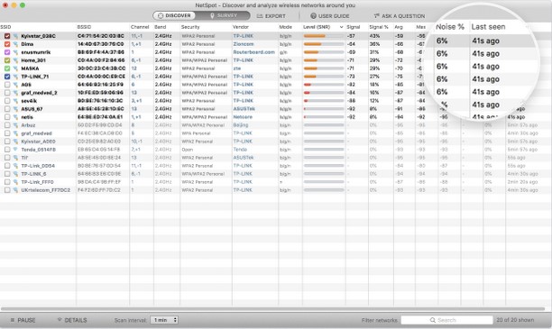Screen dimensions: 552x329
Task: Open the Details panel
Action: [72, 320]
